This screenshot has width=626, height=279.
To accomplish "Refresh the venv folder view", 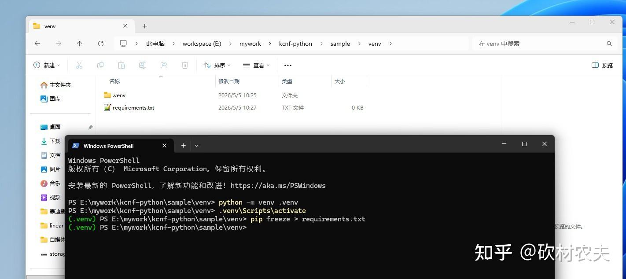I will 101,44.
